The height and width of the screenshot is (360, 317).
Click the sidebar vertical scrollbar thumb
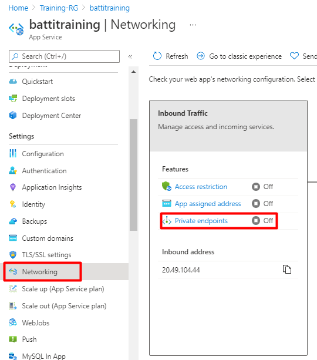tap(133, 175)
